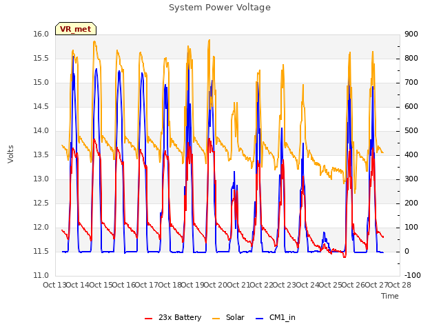Image resolution: width=441 pixels, height=331 pixels.
Task: Click the Oct 20 date tick label
Action: coord(216,285)
